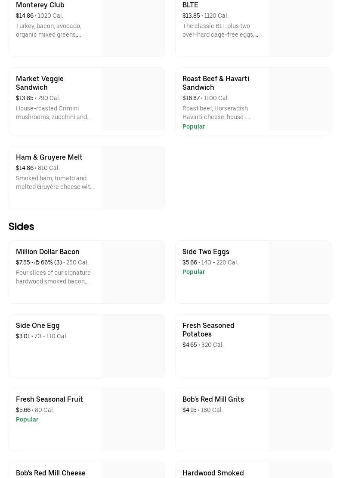Open the Bob's Red Mill Grits title
Screen dimensions: 346x478
213,399
